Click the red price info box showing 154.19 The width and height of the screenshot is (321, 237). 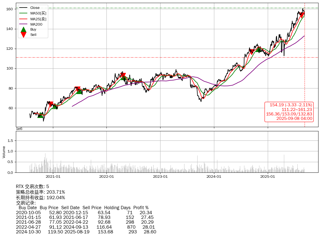(289, 112)
